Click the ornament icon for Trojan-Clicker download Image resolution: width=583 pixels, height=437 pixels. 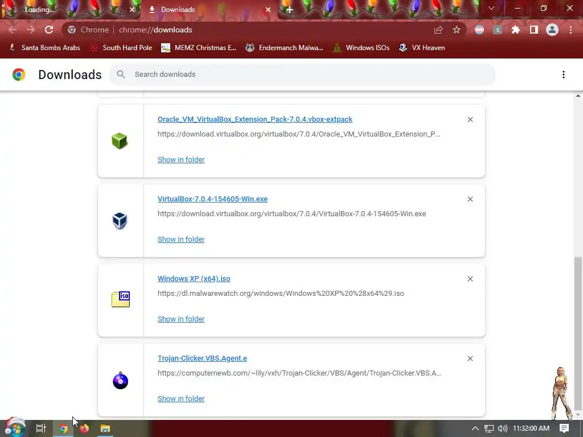121,380
